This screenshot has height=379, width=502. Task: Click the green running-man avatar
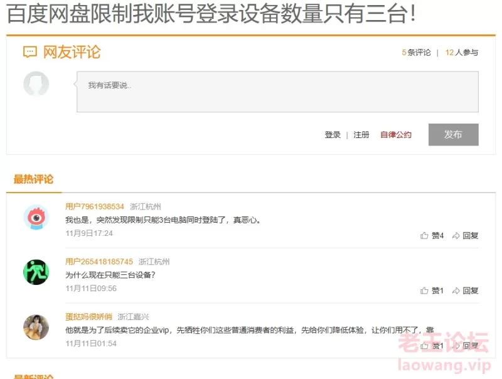tap(36, 272)
